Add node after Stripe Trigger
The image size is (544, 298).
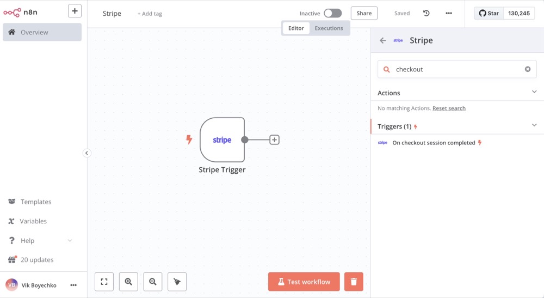coord(274,139)
